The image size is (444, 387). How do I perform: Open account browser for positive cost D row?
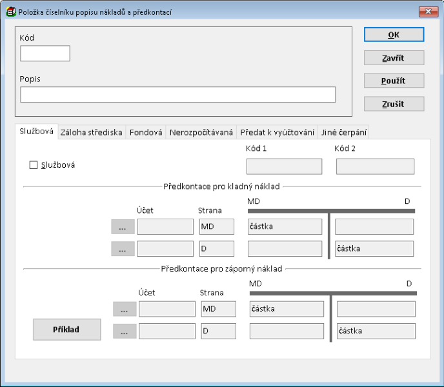[x=123, y=249]
